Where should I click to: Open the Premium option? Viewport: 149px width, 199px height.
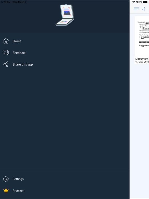pyautogui.click(x=65, y=190)
